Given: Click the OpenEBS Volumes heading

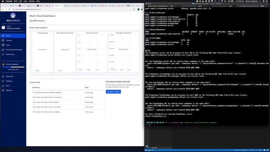Looking at the screenshot, I should [37, 21].
